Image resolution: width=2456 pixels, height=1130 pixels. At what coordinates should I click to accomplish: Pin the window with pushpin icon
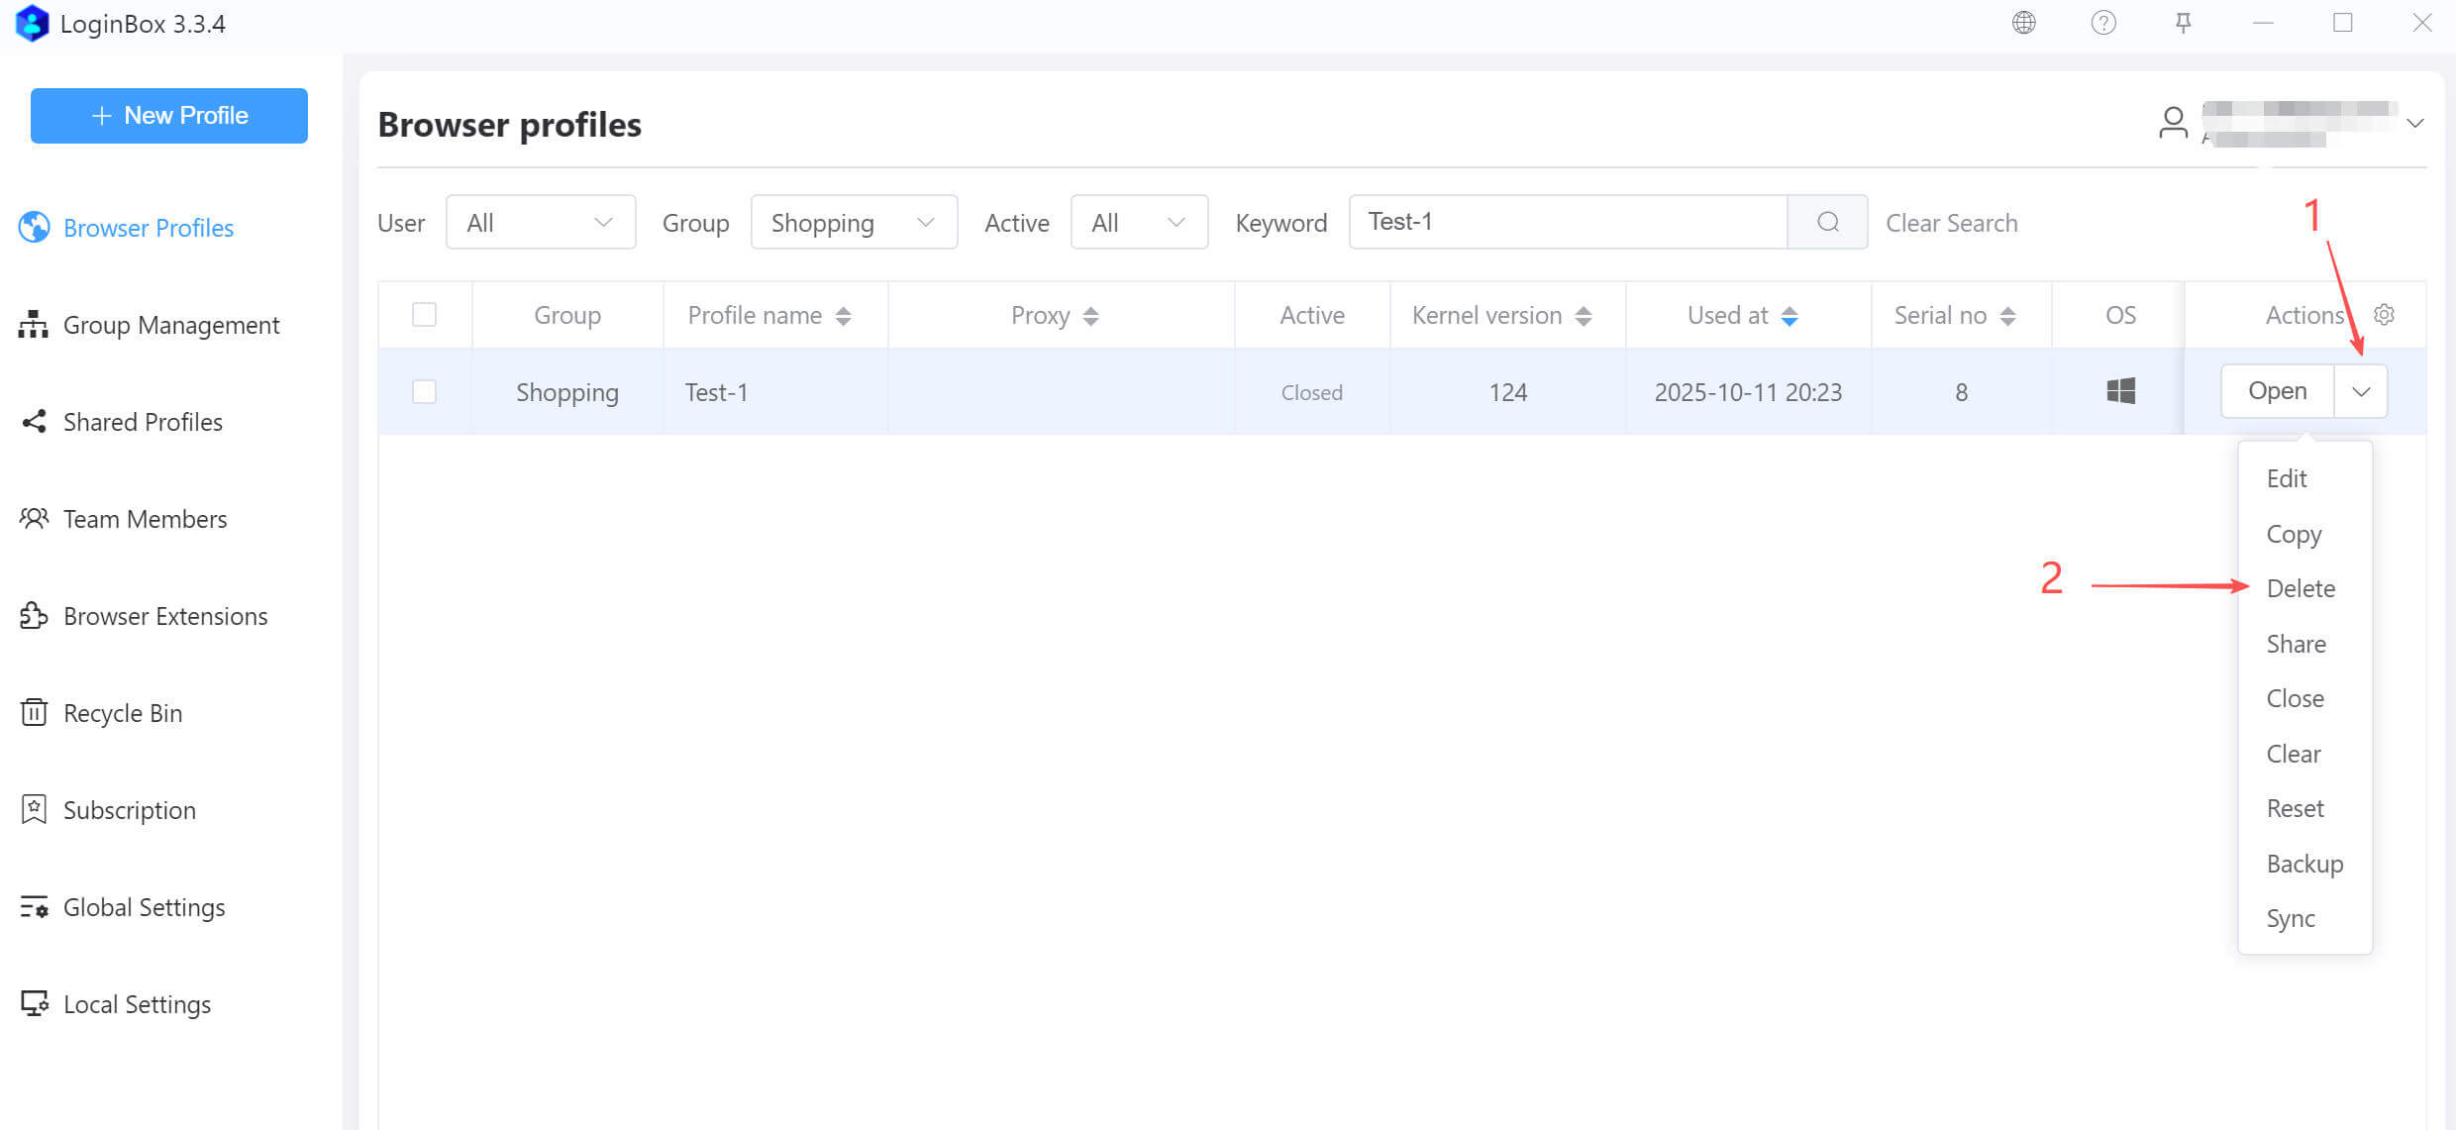[x=2183, y=23]
